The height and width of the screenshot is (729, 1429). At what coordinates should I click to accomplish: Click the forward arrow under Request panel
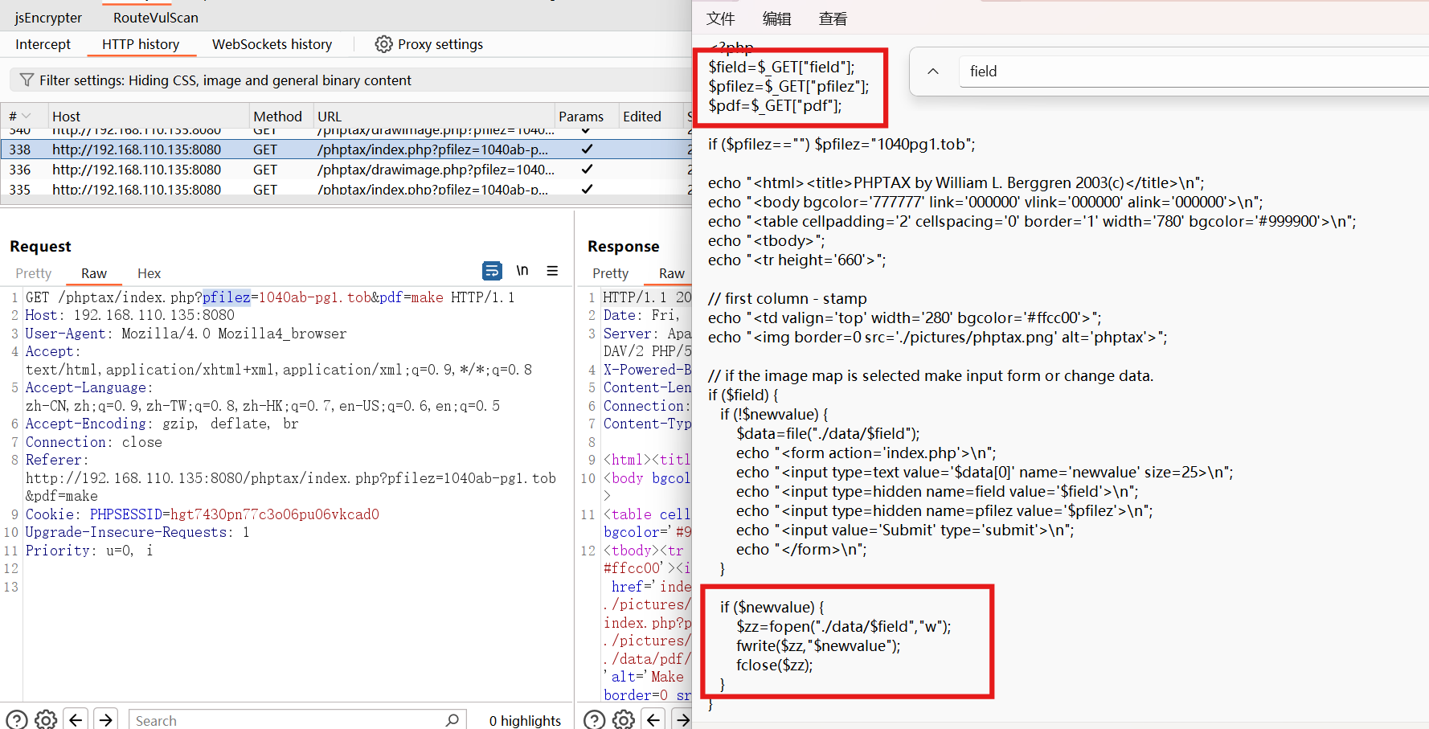coord(105,719)
